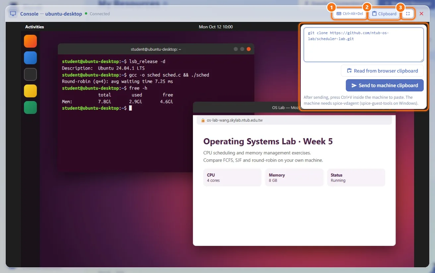Launch the blue dock application

coord(31,58)
